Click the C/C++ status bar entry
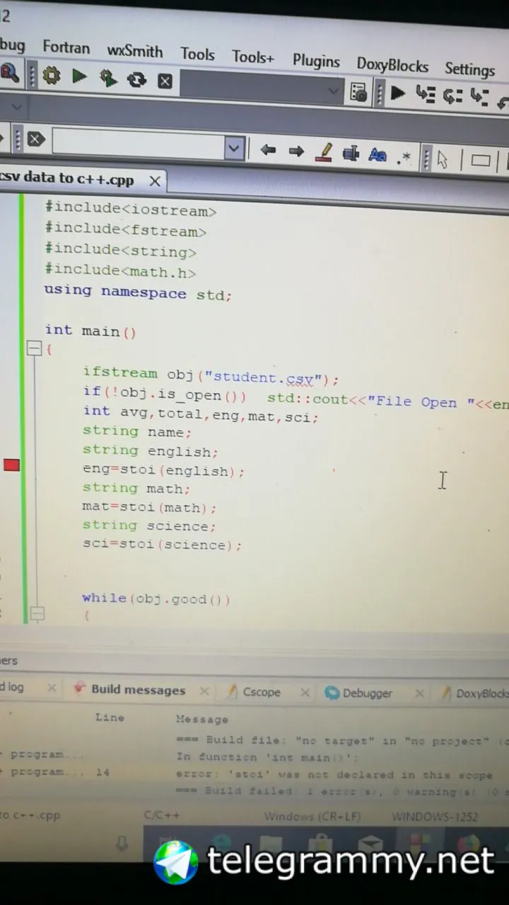The width and height of the screenshot is (509, 905). [x=162, y=814]
